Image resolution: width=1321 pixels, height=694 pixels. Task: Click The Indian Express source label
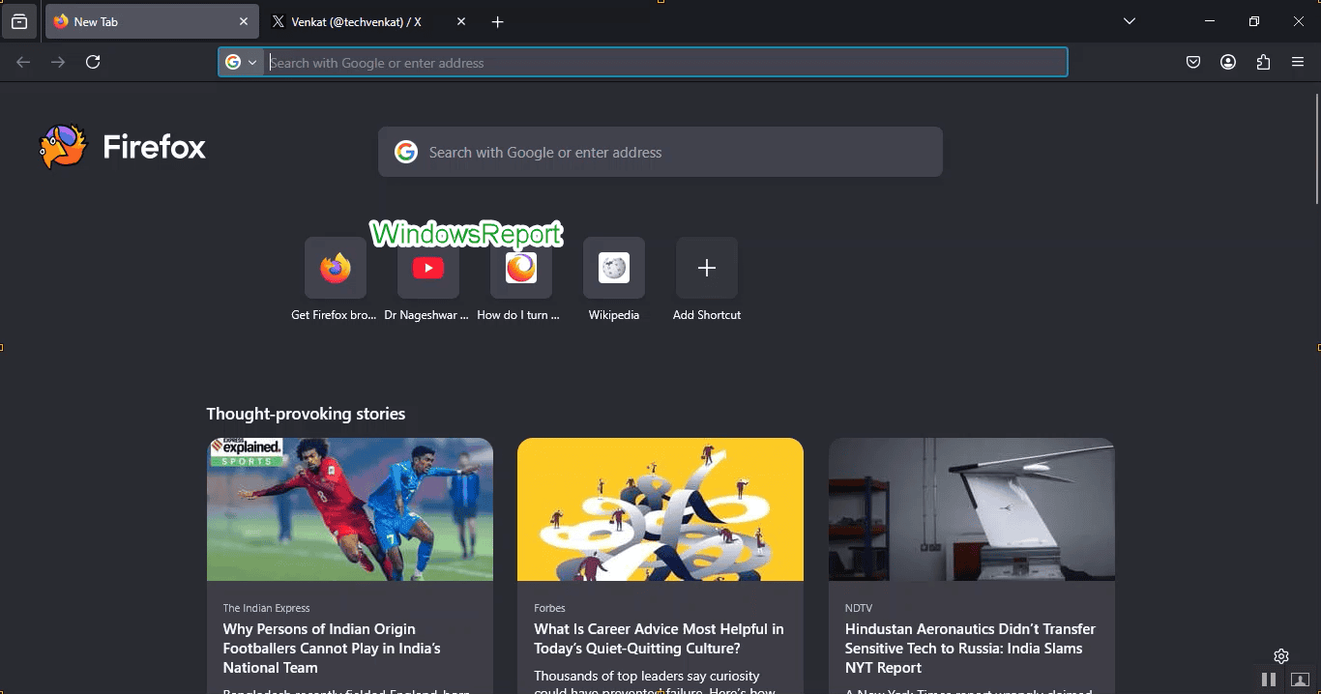tap(266, 608)
